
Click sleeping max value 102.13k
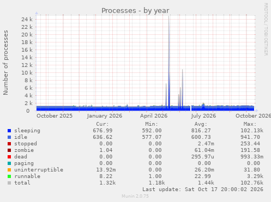(x=252, y=131)
